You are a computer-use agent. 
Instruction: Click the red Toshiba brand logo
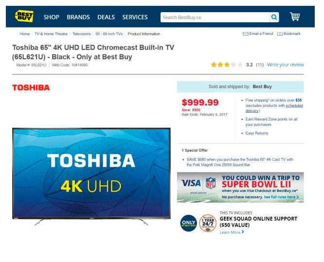click(31, 87)
